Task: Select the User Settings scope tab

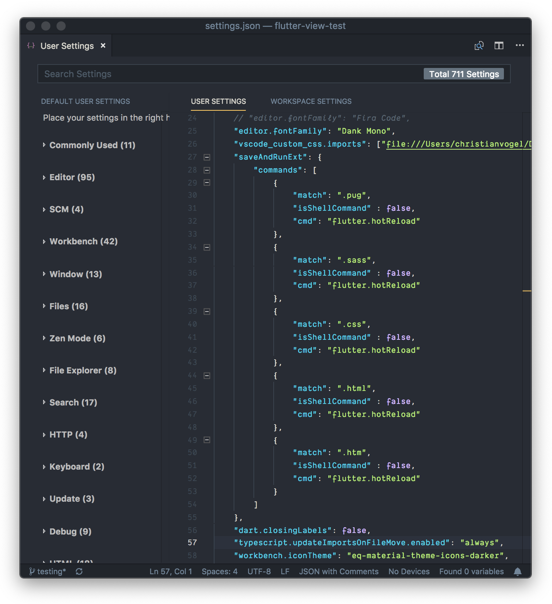Action: pos(218,102)
